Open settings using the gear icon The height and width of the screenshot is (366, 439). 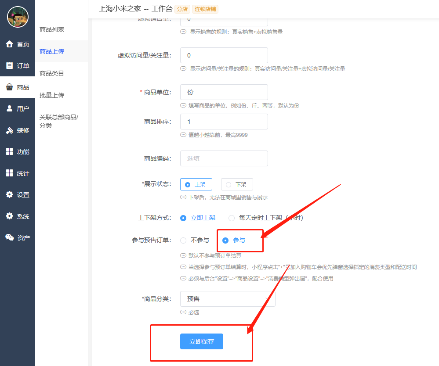[x=9, y=194]
